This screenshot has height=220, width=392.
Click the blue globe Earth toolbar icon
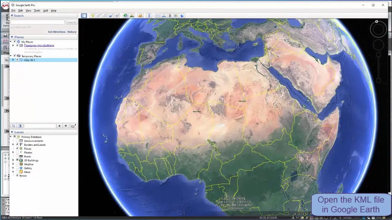[182, 16]
